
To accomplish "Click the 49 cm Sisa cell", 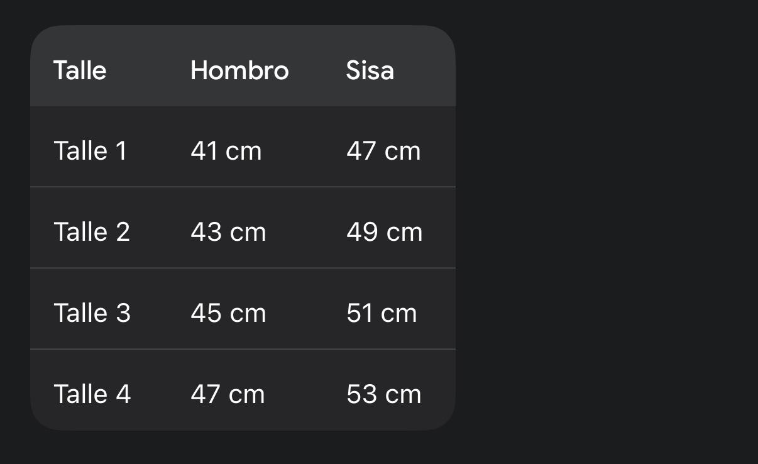I will [x=384, y=232].
